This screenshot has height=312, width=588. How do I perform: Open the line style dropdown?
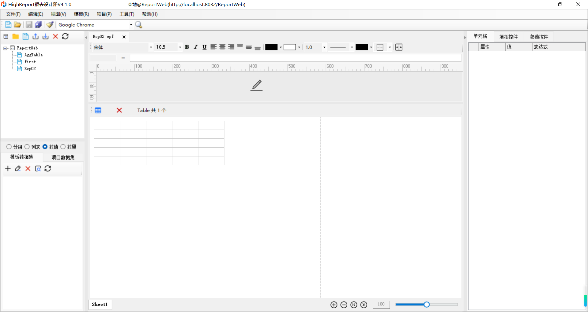click(352, 47)
